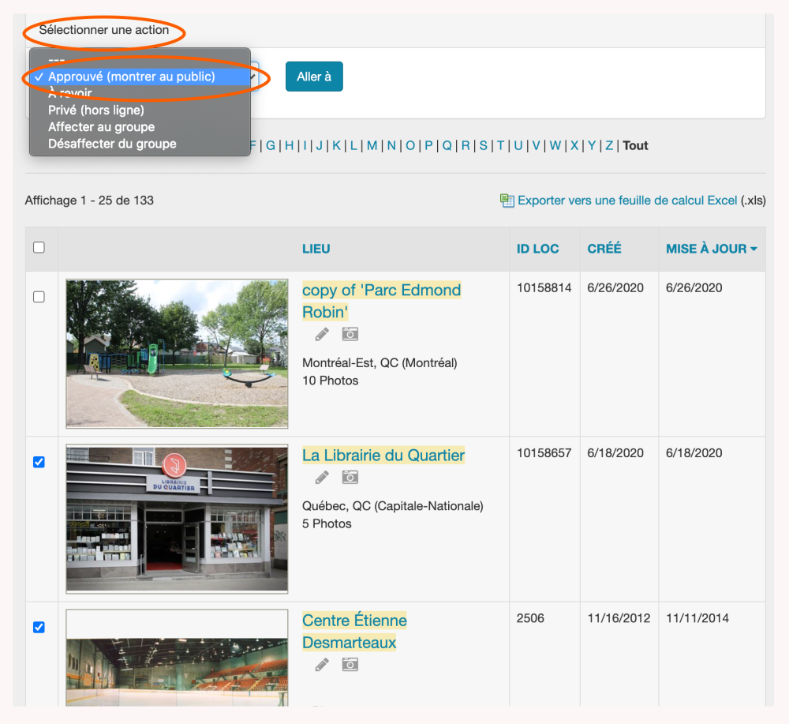The image size is (789, 724).
Task: Filter locations by letter Q
Action: pyautogui.click(x=447, y=145)
